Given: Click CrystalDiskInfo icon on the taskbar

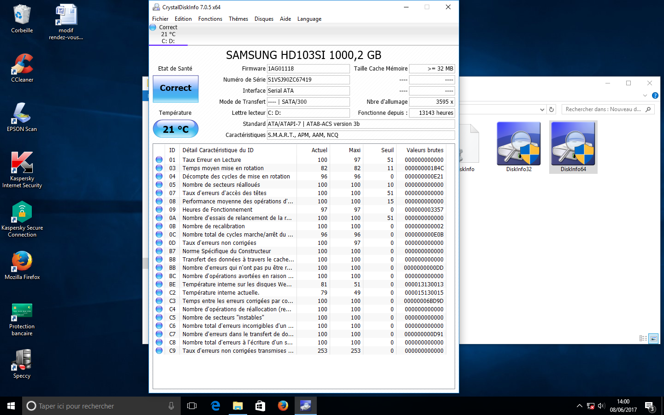Looking at the screenshot, I should click(x=306, y=406).
